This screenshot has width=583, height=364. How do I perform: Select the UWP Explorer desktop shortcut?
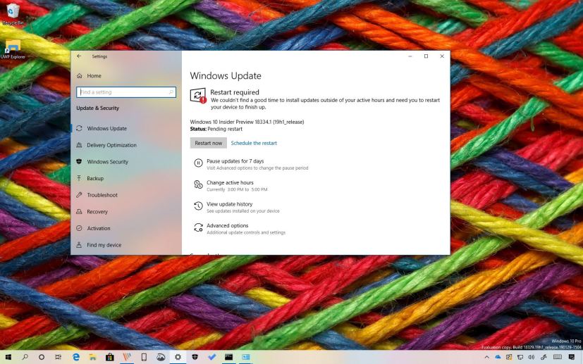13,49
